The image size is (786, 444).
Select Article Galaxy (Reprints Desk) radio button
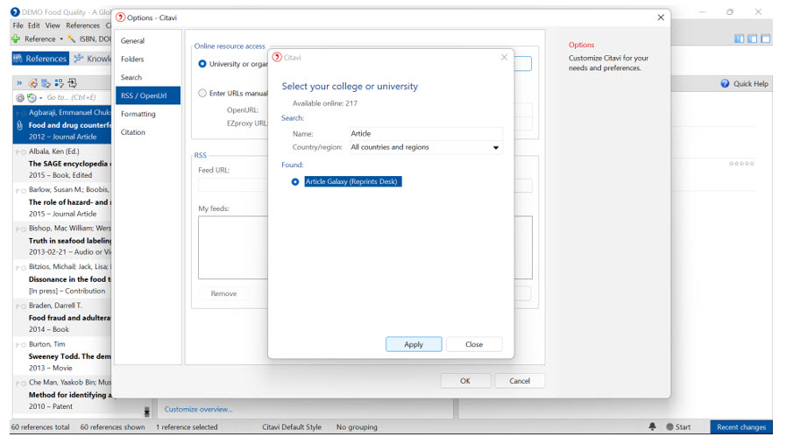295,182
